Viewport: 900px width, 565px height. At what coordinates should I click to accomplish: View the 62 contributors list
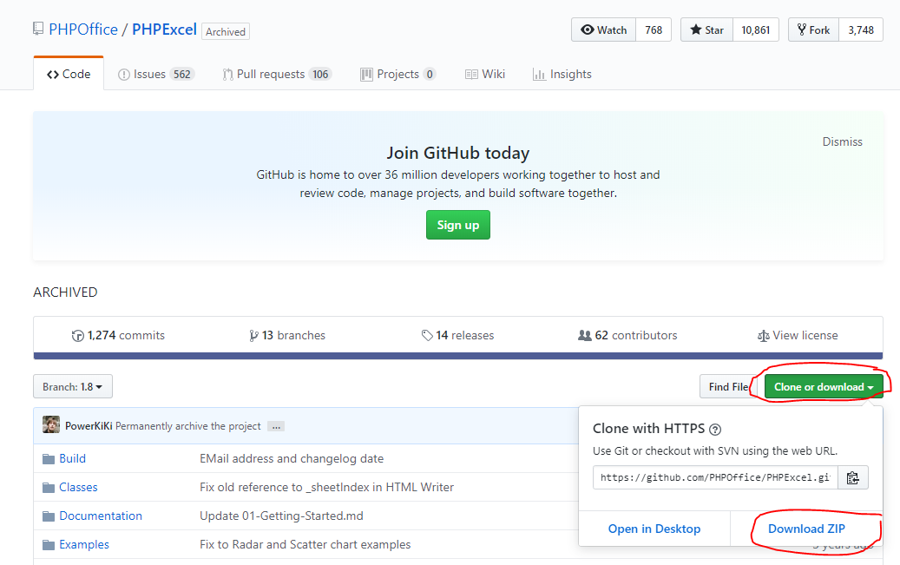[x=627, y=335]
